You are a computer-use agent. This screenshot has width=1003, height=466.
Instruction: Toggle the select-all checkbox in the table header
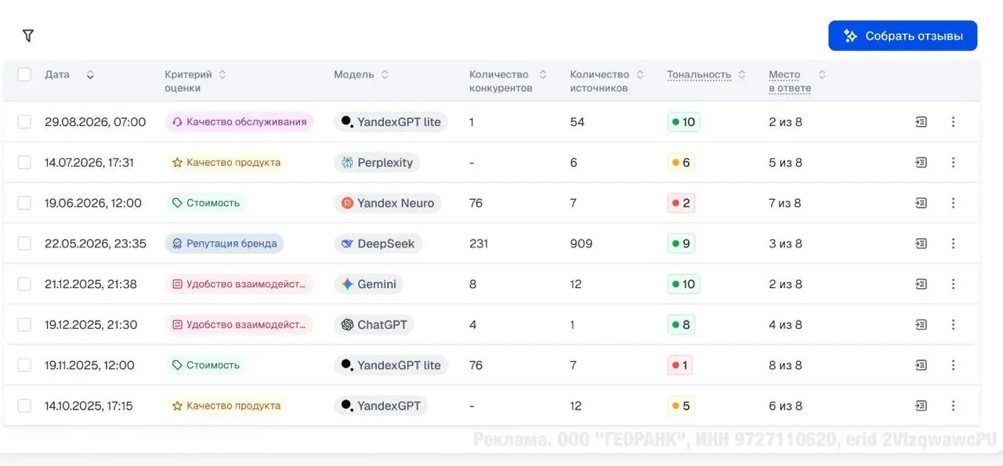pyautogui.click(x=24, y=74)
